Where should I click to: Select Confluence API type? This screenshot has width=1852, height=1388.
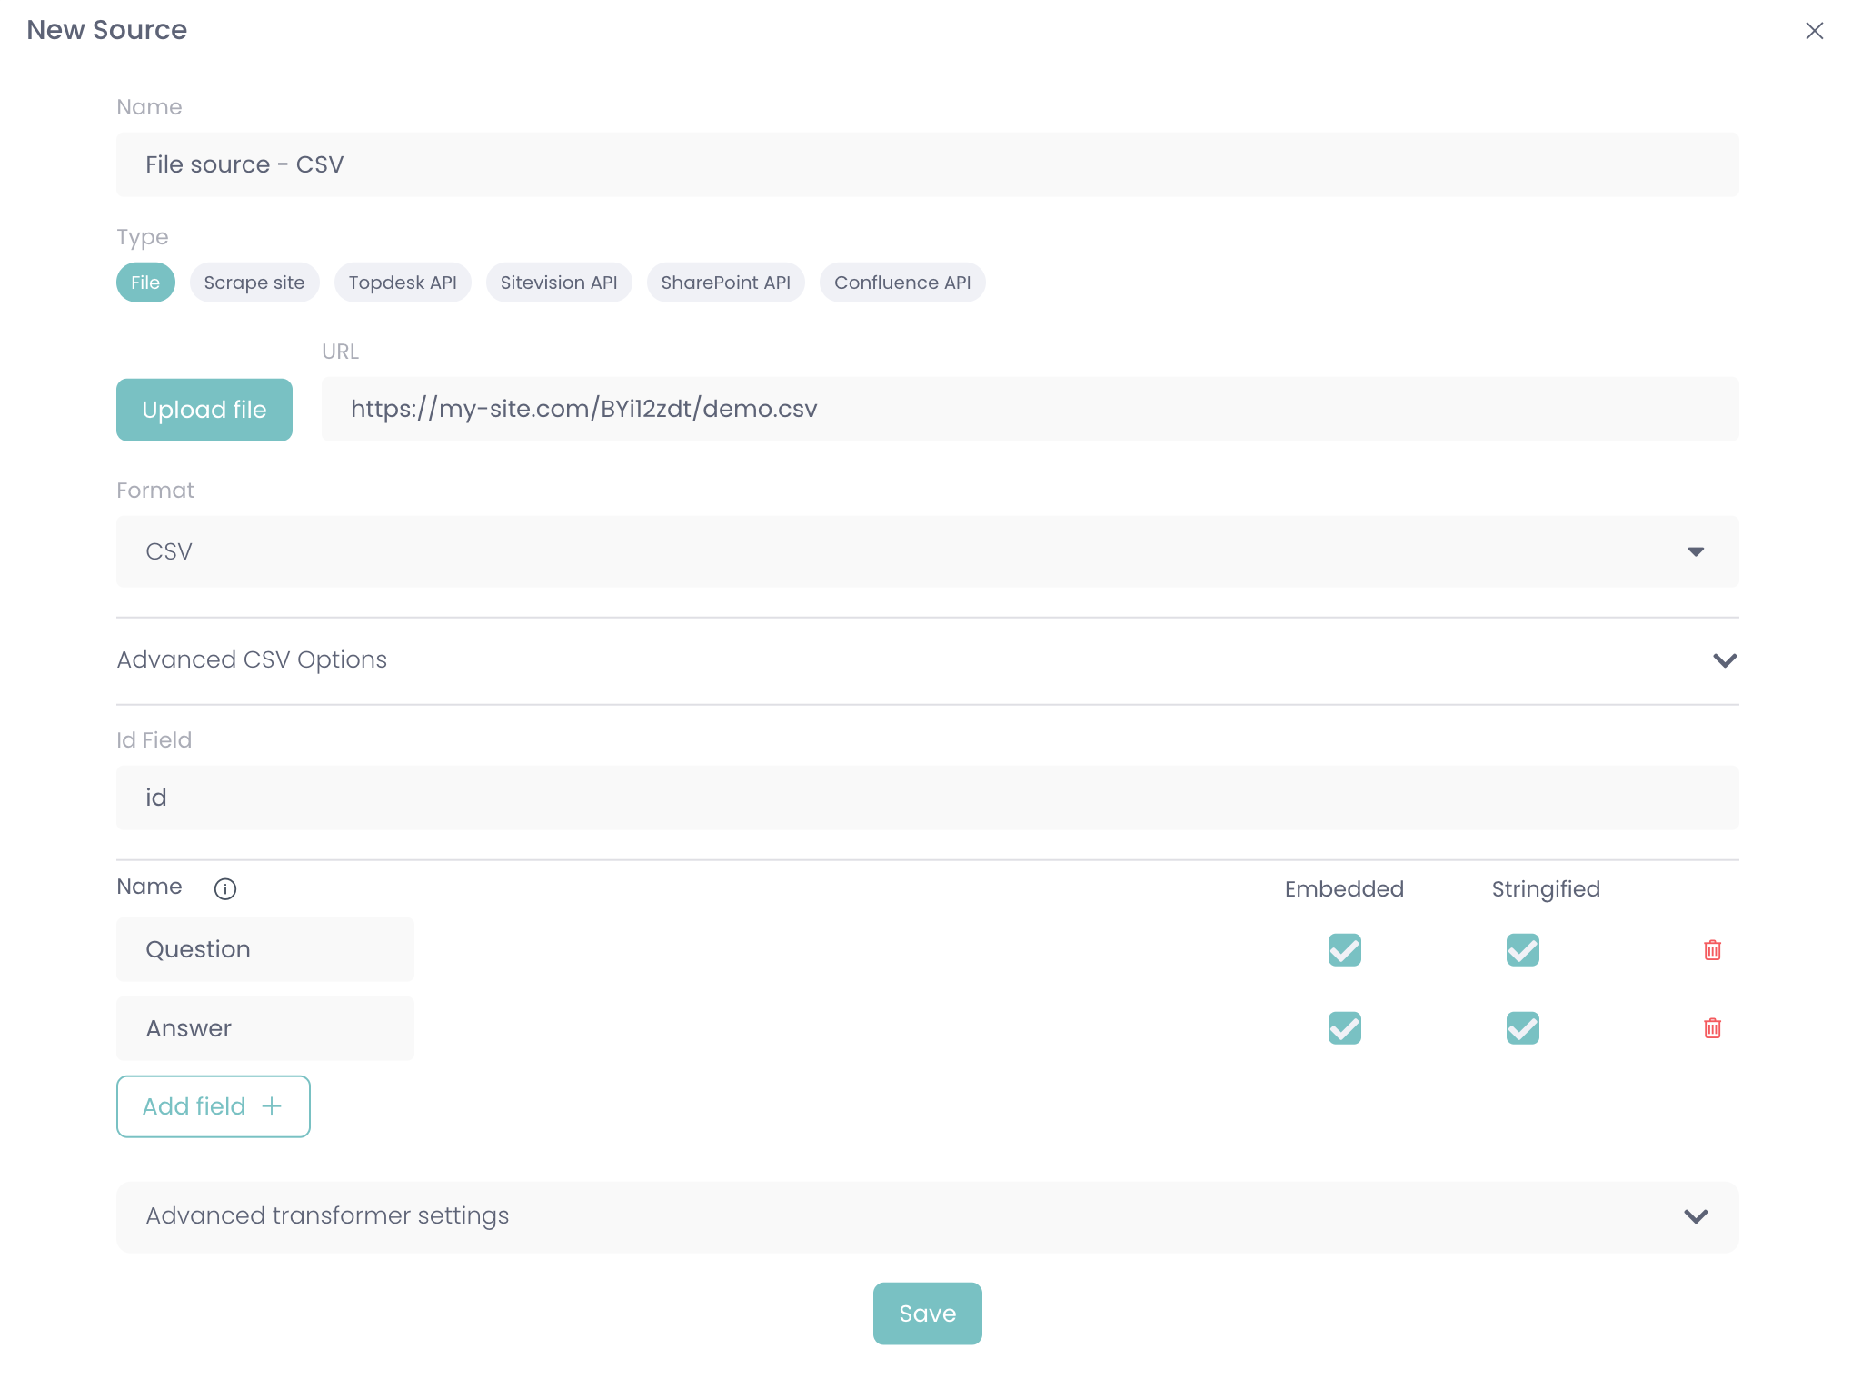[x=902, y=283]
